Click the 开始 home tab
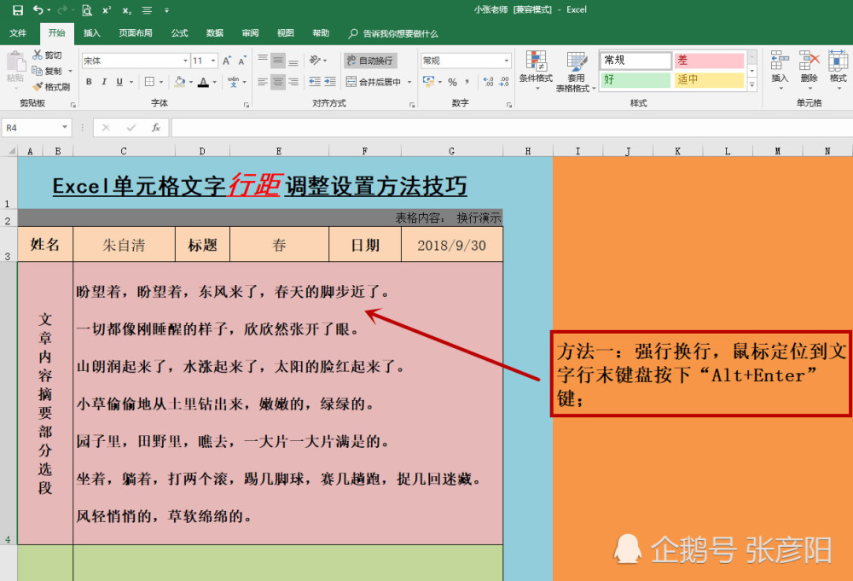 (x=56, y=33)
